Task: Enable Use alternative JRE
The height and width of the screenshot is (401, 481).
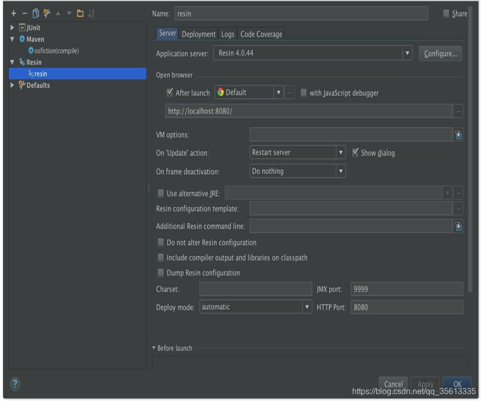Action: 161,193
